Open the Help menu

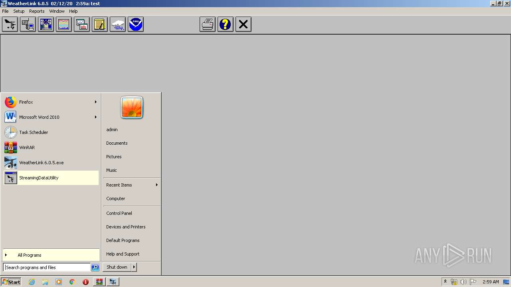[x=73, y=11]
